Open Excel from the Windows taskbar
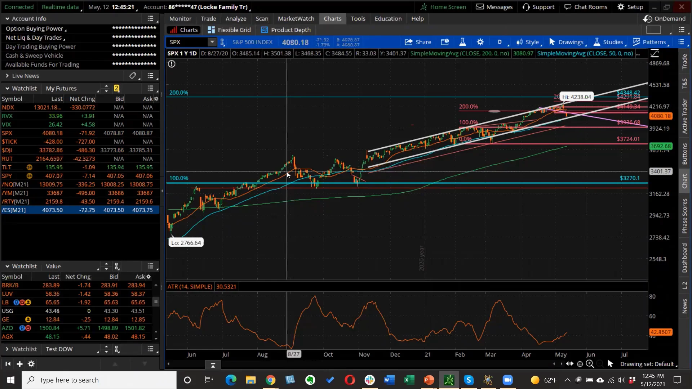This screenshot has height=389, width=692. click(409, 380)
